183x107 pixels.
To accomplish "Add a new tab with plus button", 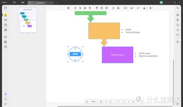I will 57,3.
